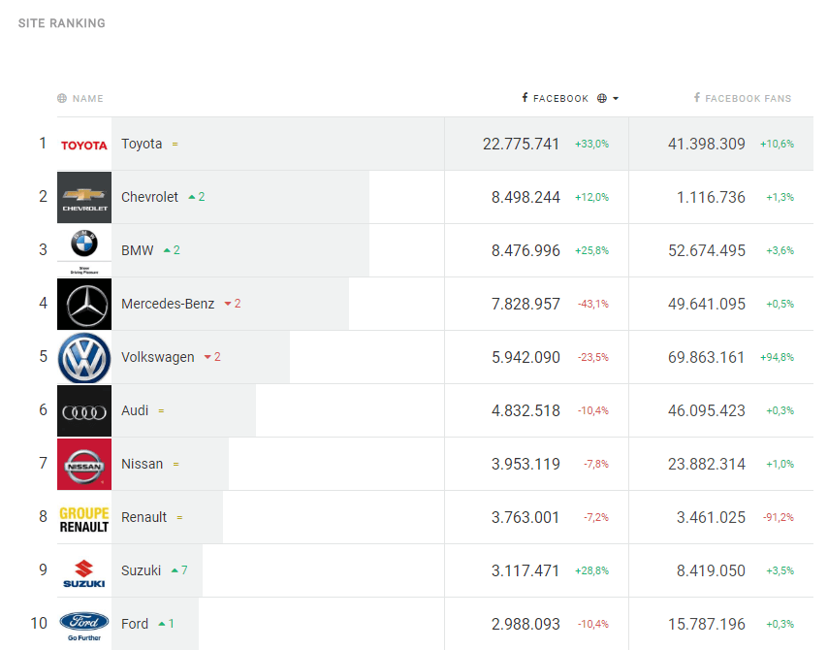
Task: Click Mercedes-Benz's red down-2 rank indicator
Action: click(x=233, y=304)
